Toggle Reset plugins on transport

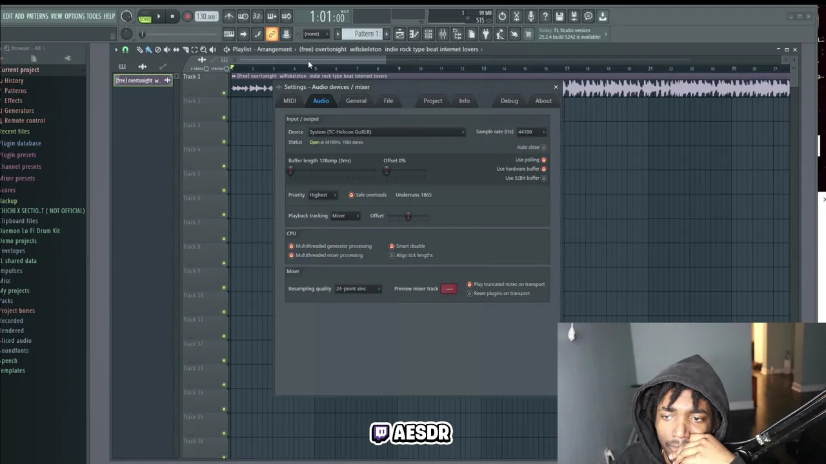click(x=469, y=293)
